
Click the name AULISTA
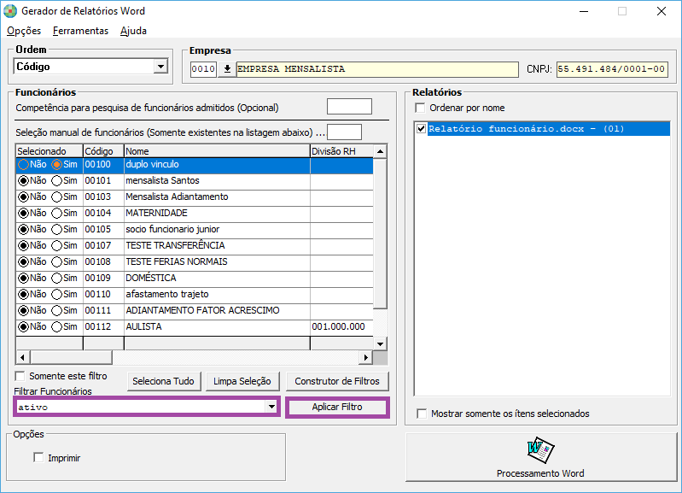tap(144, 326)
